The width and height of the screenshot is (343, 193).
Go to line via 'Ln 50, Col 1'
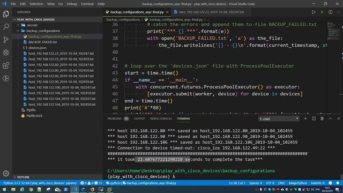(237, 183)
